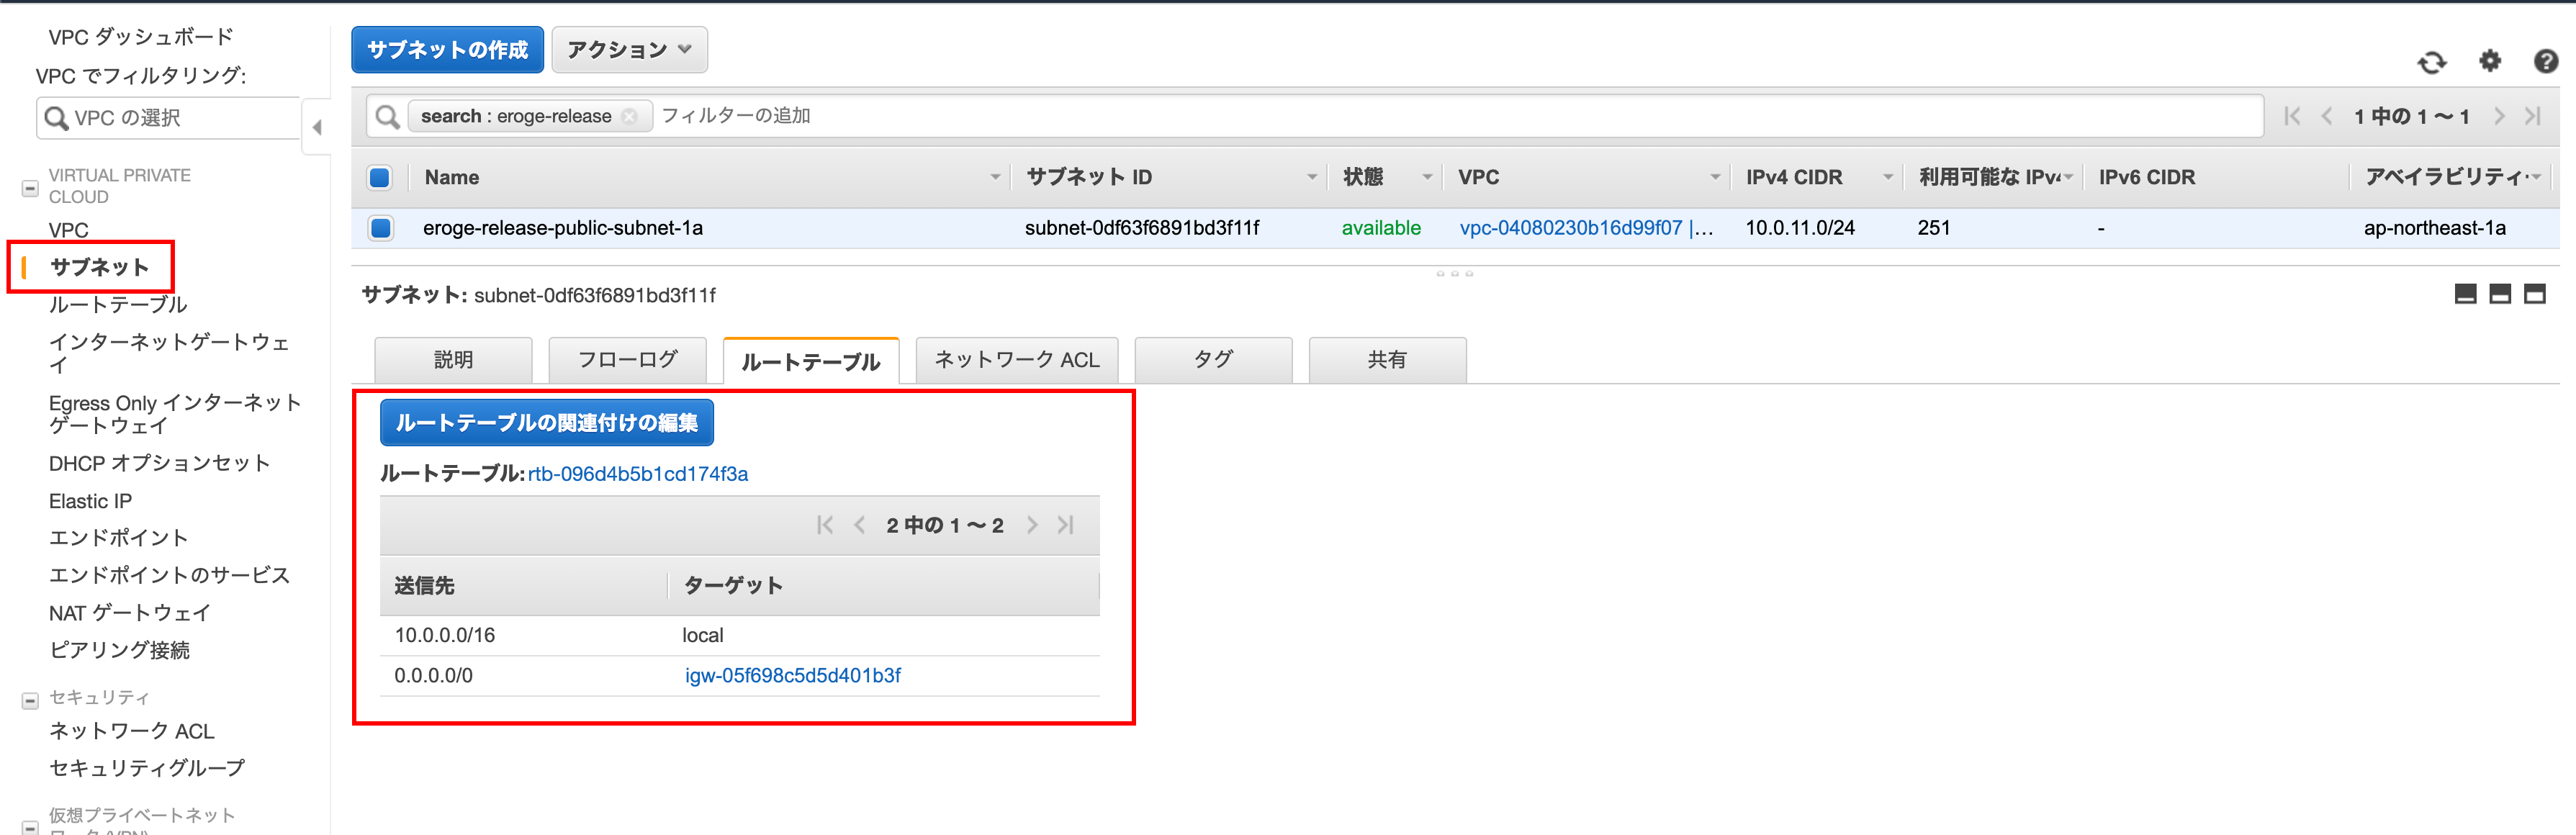The height and width of the screenshot is (835, 2576).
Task: Minimize the details pane with the smallest layout icon
Action: pos(2465,294)
